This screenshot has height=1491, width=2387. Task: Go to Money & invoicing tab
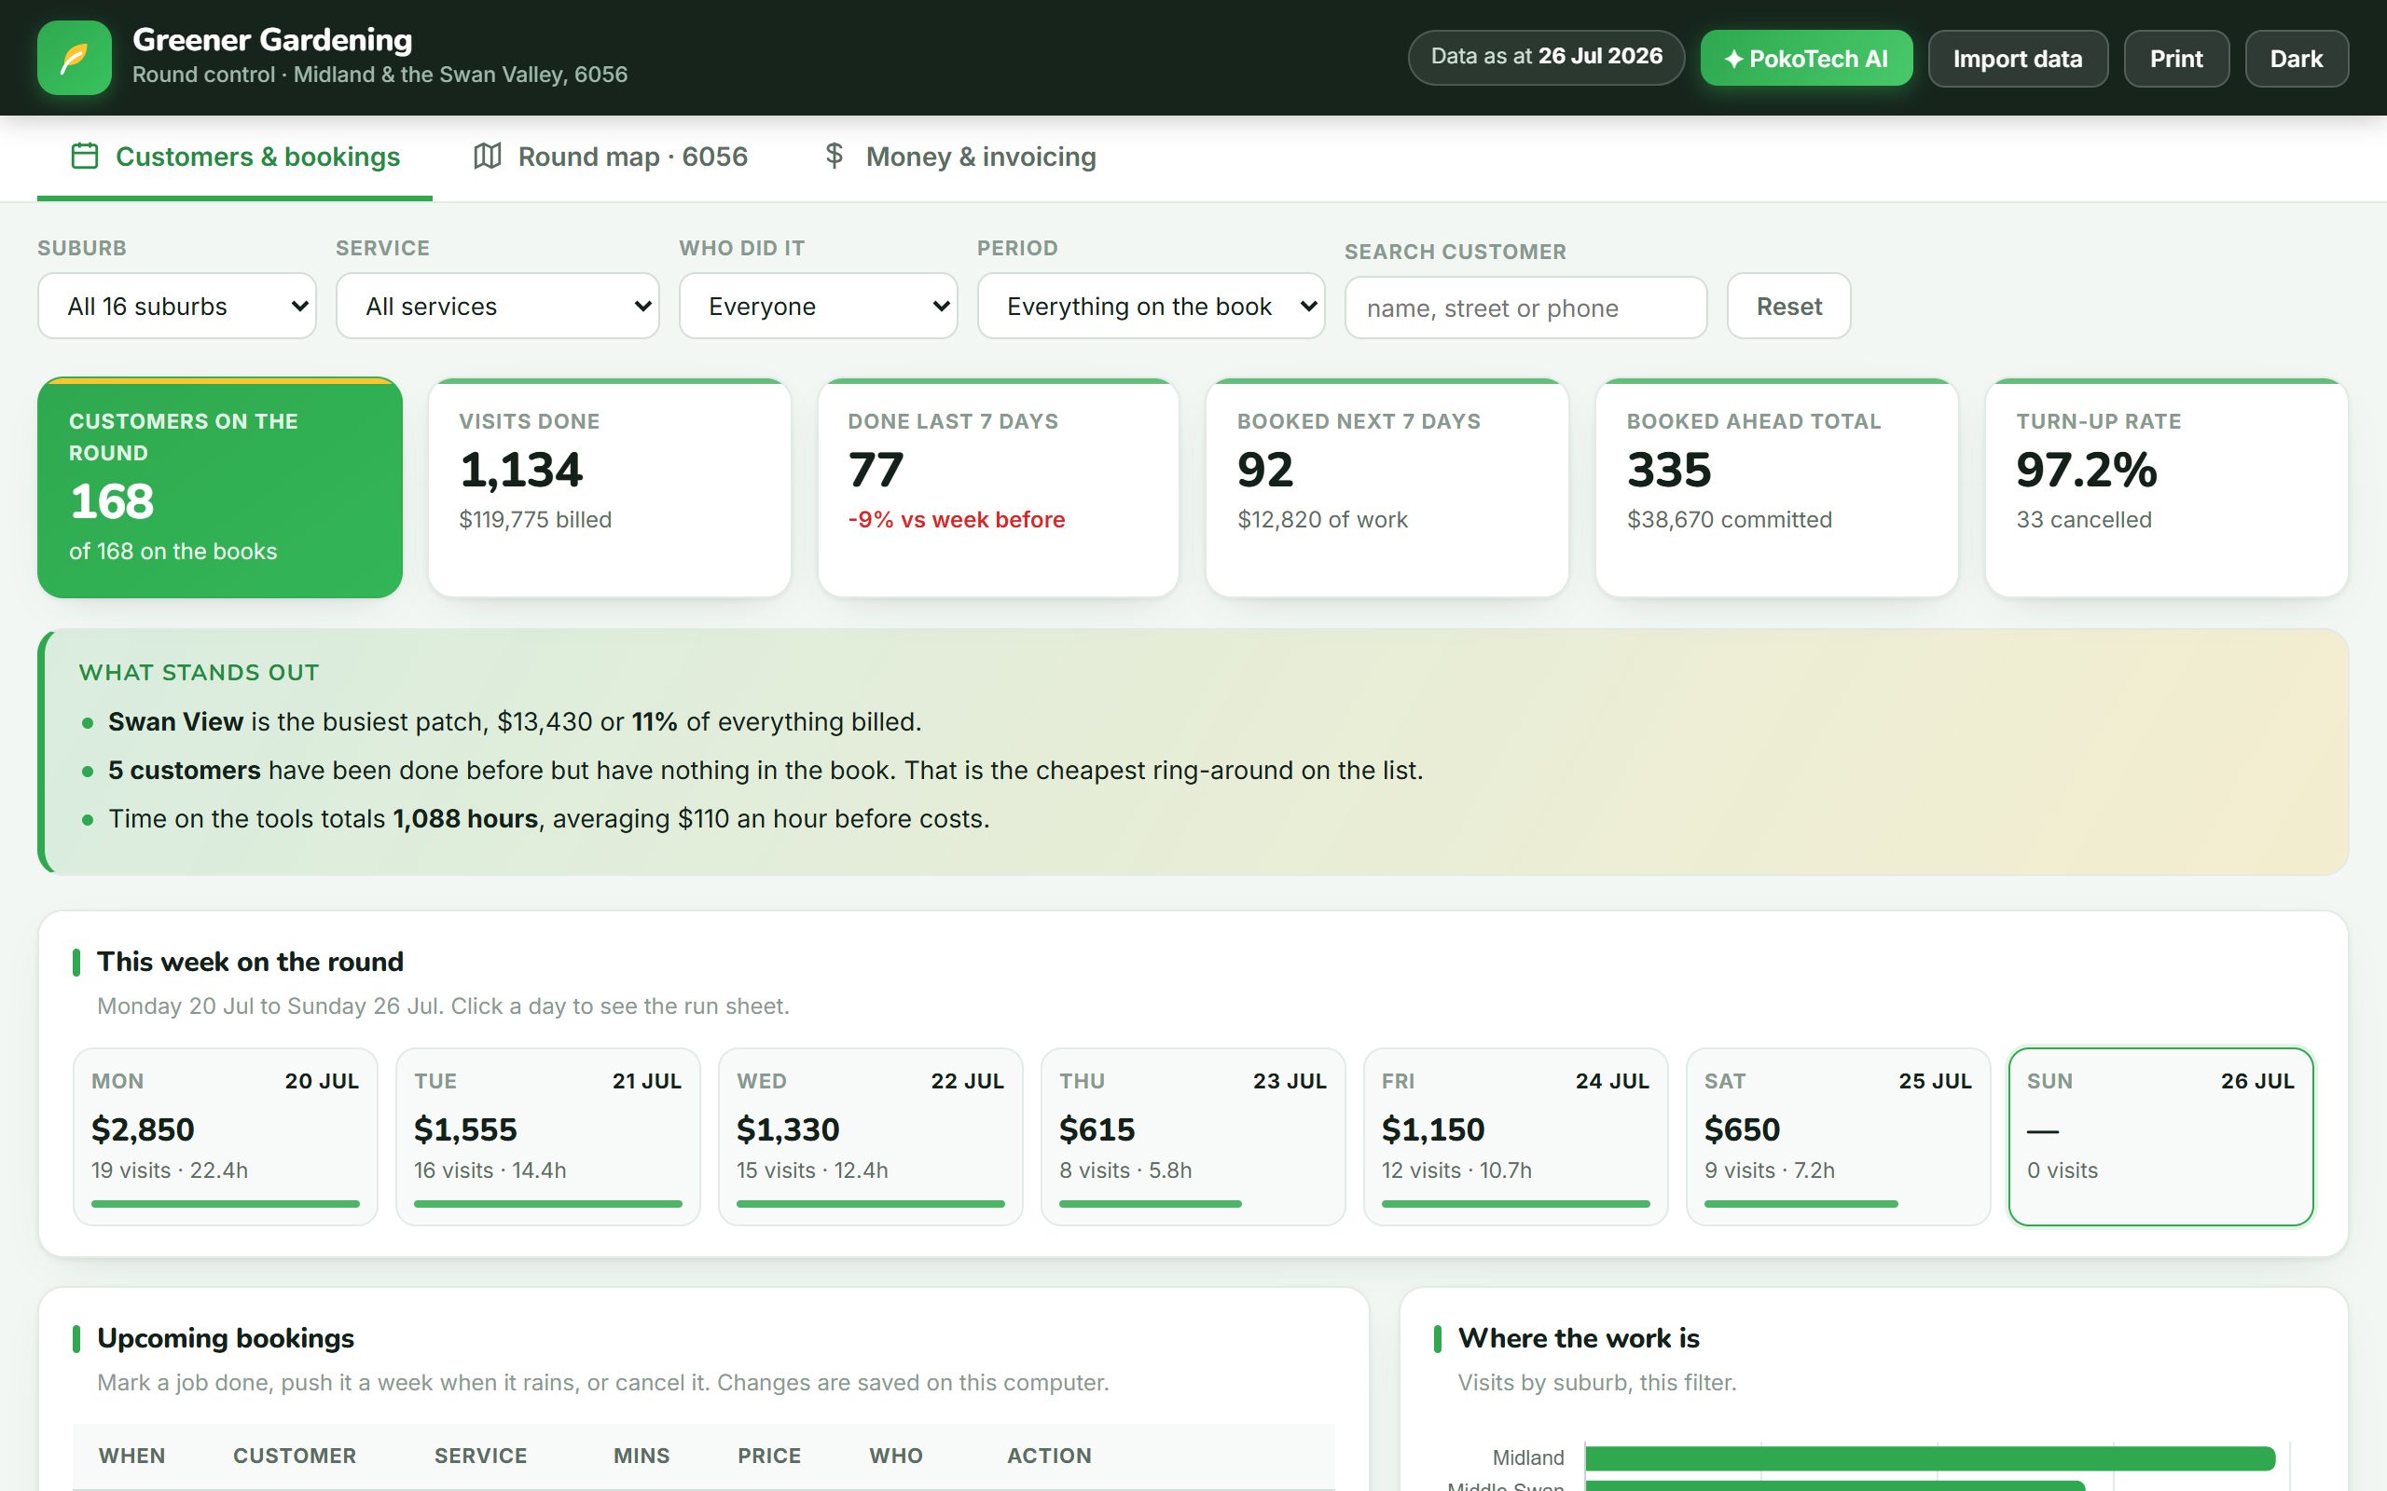pos(959,157)
